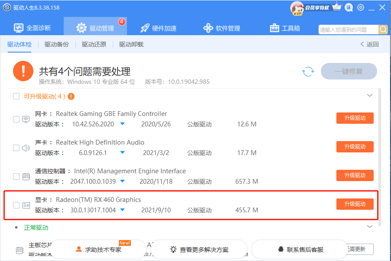Click the 正常驱动 section heading
Screen dimensions: 391x261
(36, 228)
